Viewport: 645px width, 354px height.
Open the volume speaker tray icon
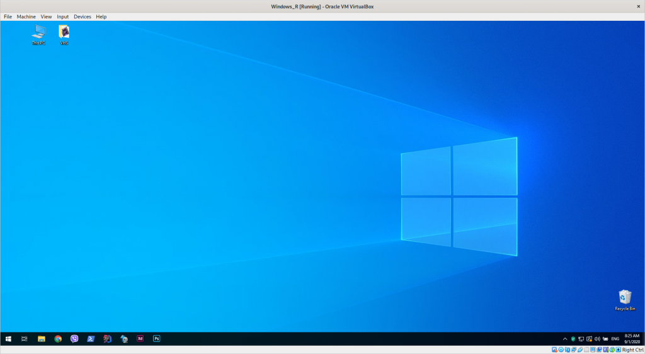pos(597,339)
